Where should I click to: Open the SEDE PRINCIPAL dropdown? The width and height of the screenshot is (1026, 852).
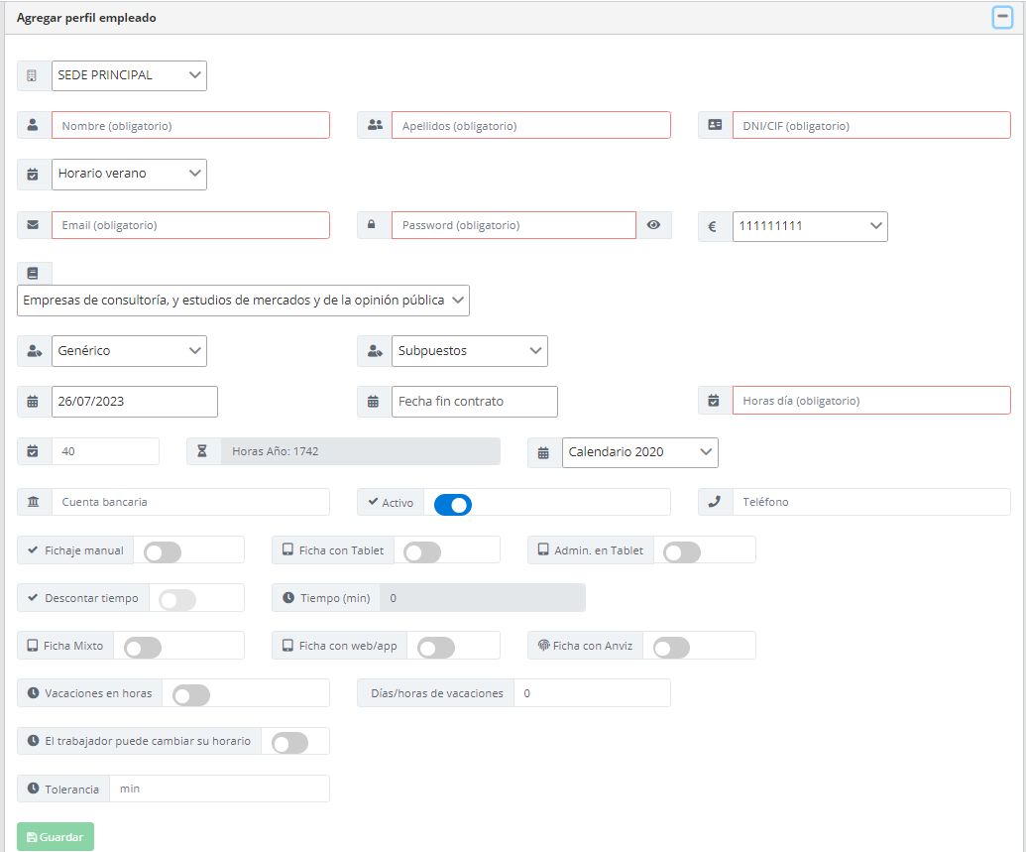pyautogui.click(x=129, y=75)
